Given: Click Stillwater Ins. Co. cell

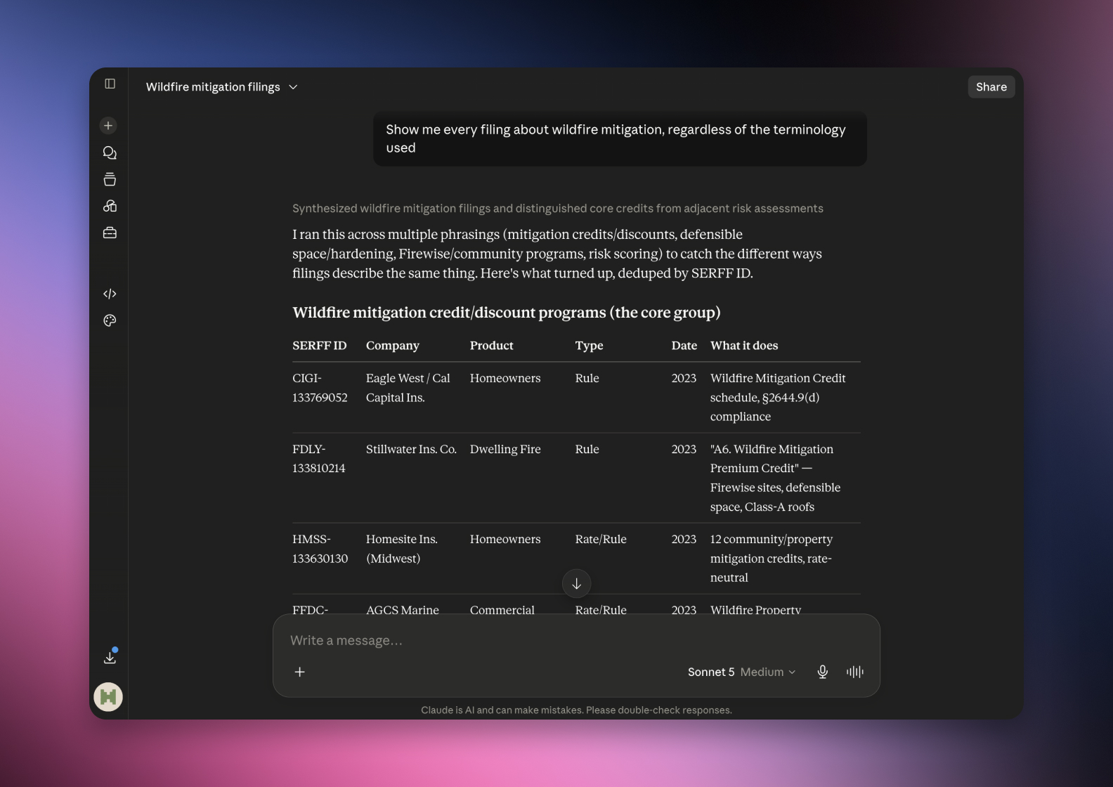Looking at the screenshot, I should [411, 449].
